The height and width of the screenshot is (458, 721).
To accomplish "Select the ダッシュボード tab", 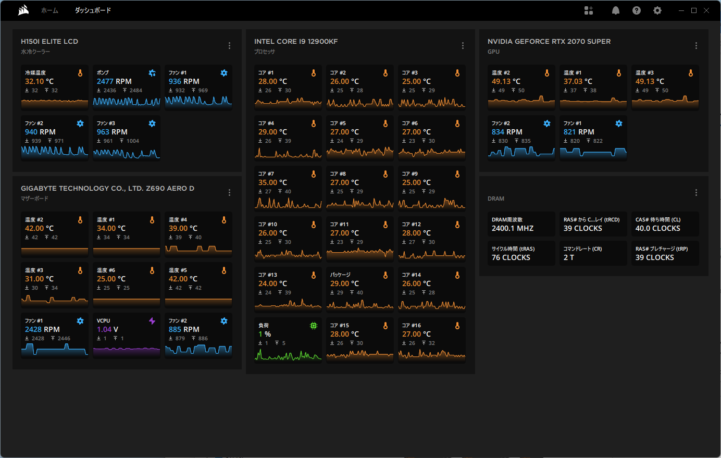I will pyautogui.click(x=93, y=10).
